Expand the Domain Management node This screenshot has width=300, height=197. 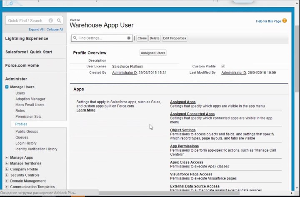pos(7,181)
